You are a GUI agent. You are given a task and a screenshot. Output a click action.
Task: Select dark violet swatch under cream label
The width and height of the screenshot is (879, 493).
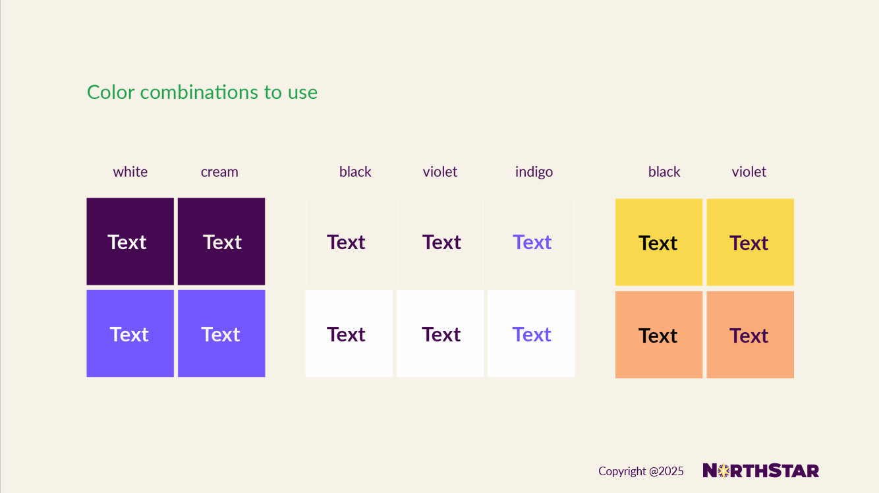tap(221, 241)
